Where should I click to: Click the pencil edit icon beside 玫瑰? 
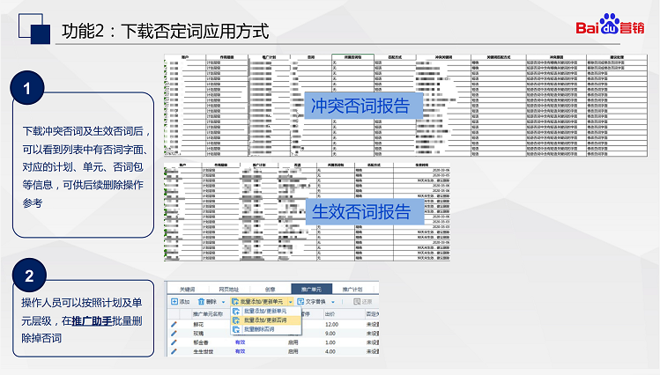coord(174,334)
